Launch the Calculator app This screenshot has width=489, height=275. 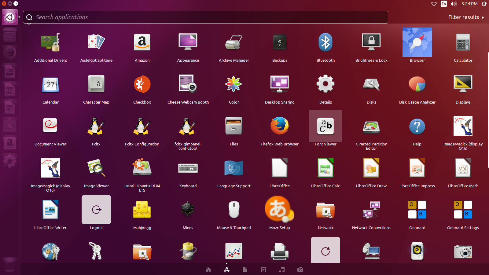pyautogui.click(x=463, y=42)
